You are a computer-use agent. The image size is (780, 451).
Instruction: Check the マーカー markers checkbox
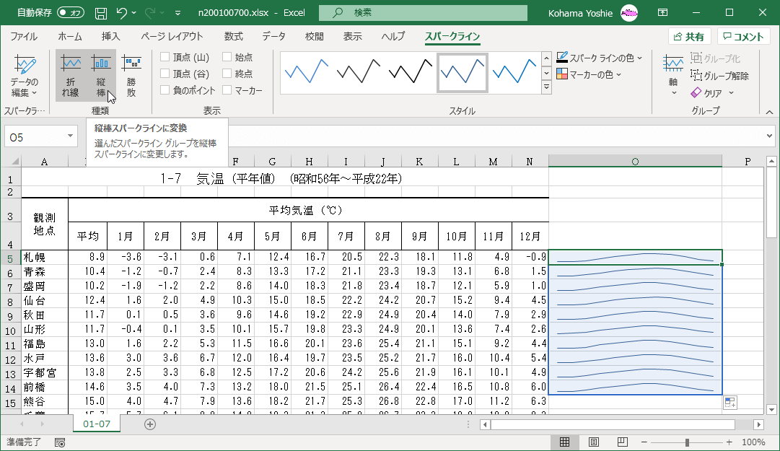click(227, 90)
